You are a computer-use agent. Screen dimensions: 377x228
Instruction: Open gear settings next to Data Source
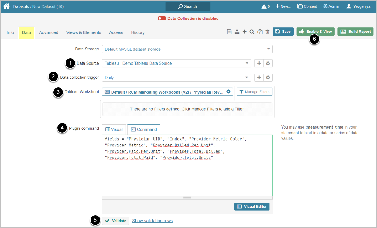click(268, 63)
